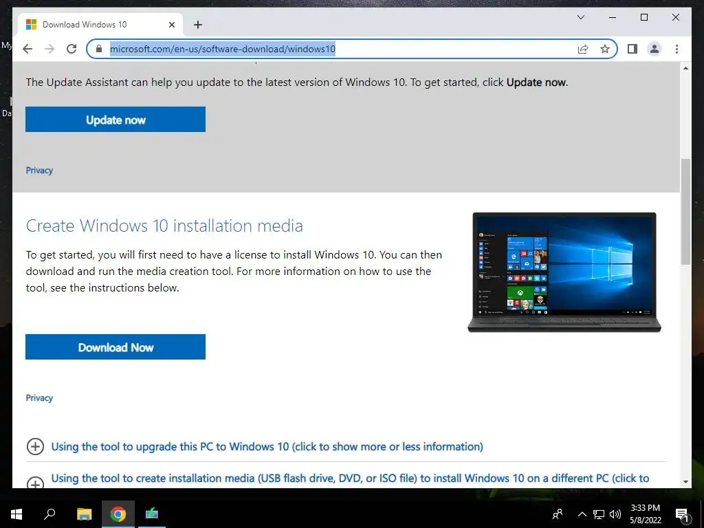Click the Download Now button

coord(115,347)
